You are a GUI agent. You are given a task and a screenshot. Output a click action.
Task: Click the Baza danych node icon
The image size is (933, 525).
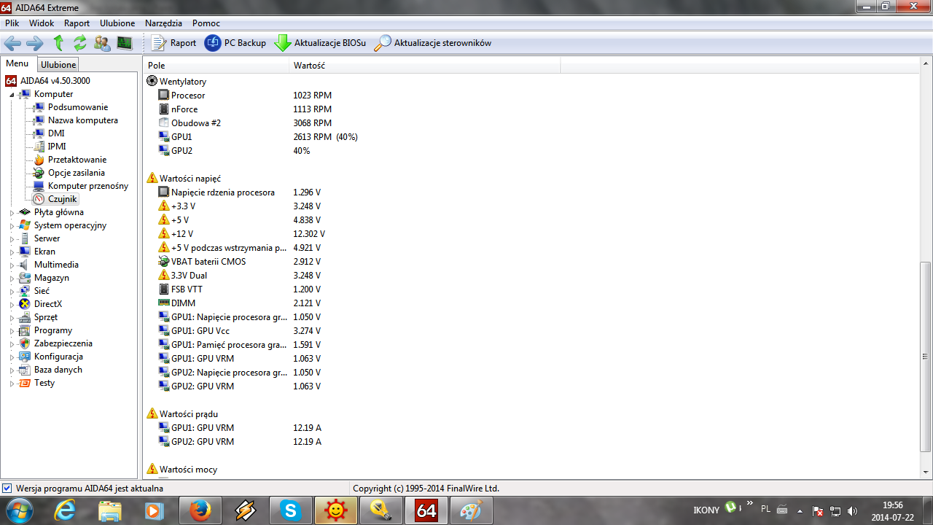[26, 370]
